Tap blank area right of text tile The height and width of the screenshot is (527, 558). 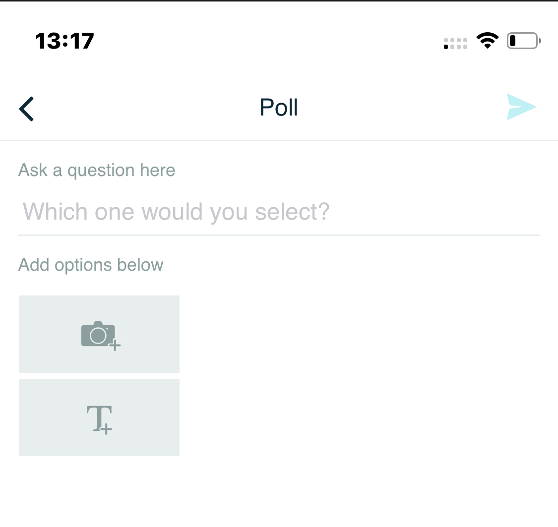367,417
